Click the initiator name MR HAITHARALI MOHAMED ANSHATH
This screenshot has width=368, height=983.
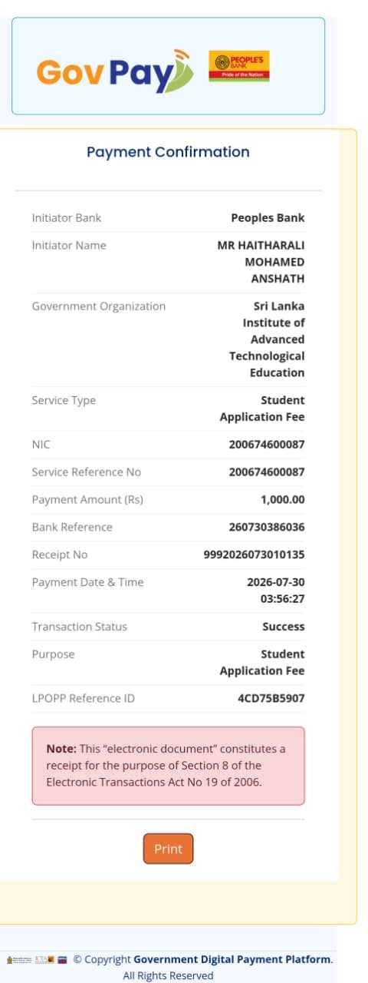(x=261, y=262)
